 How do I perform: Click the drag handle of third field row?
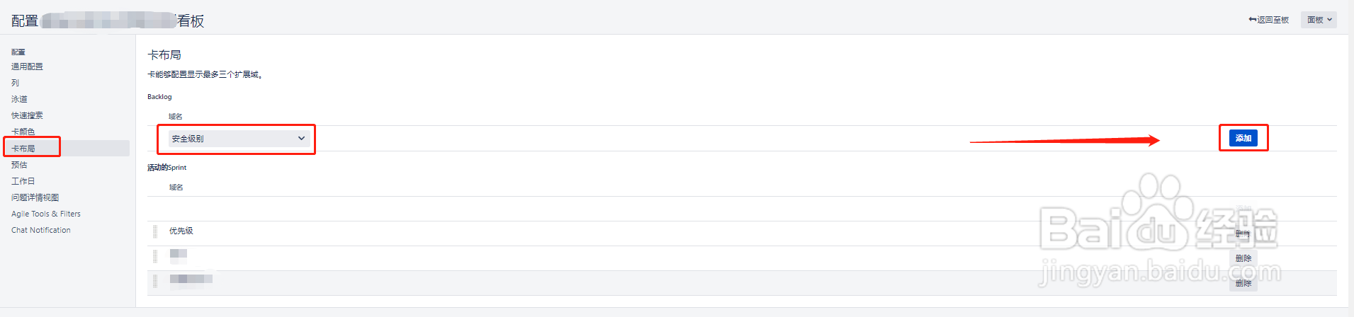tap(155, 281)
